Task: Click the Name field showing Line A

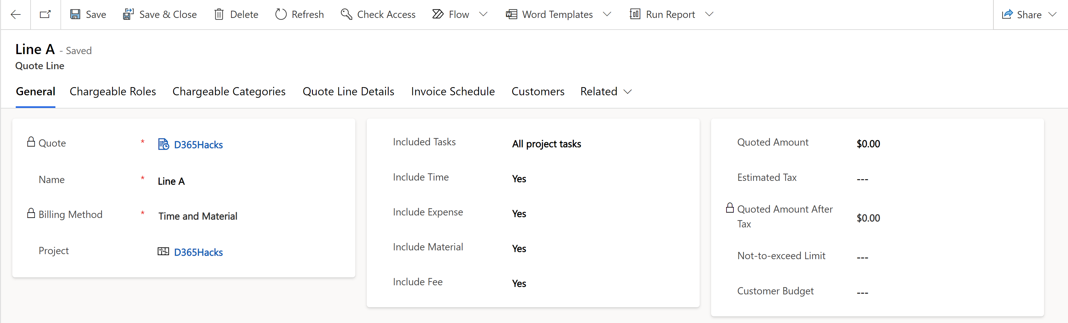Action: coord(171,181)
